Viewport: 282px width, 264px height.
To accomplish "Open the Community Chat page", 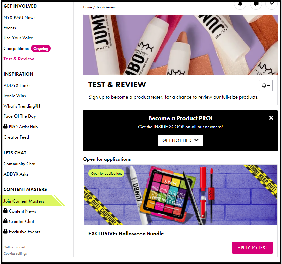I will click(x=20, y=164).
